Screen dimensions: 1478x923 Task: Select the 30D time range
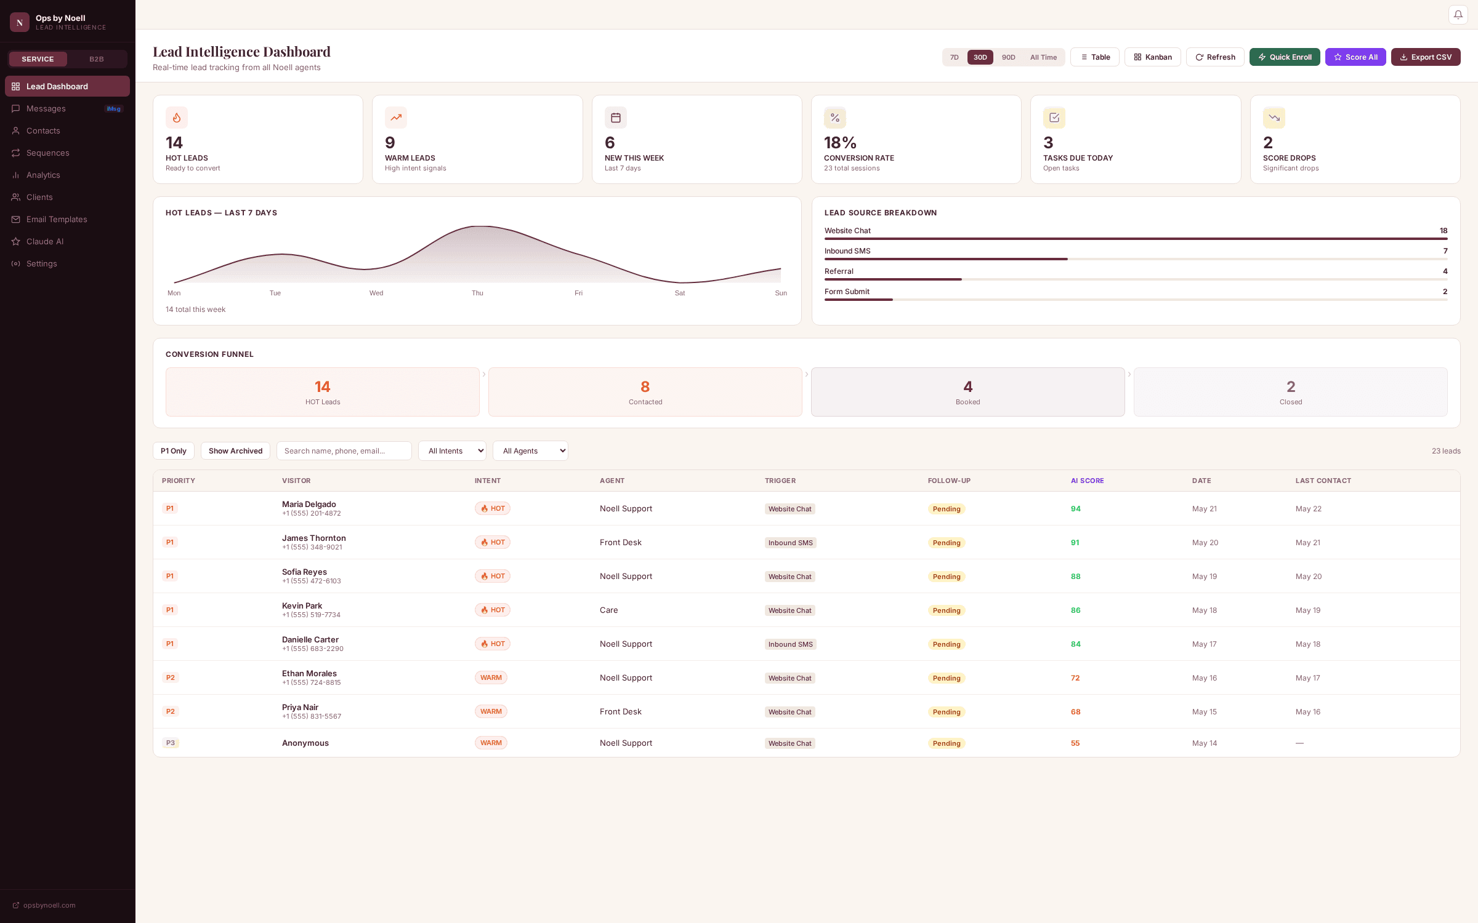point(980,57)
